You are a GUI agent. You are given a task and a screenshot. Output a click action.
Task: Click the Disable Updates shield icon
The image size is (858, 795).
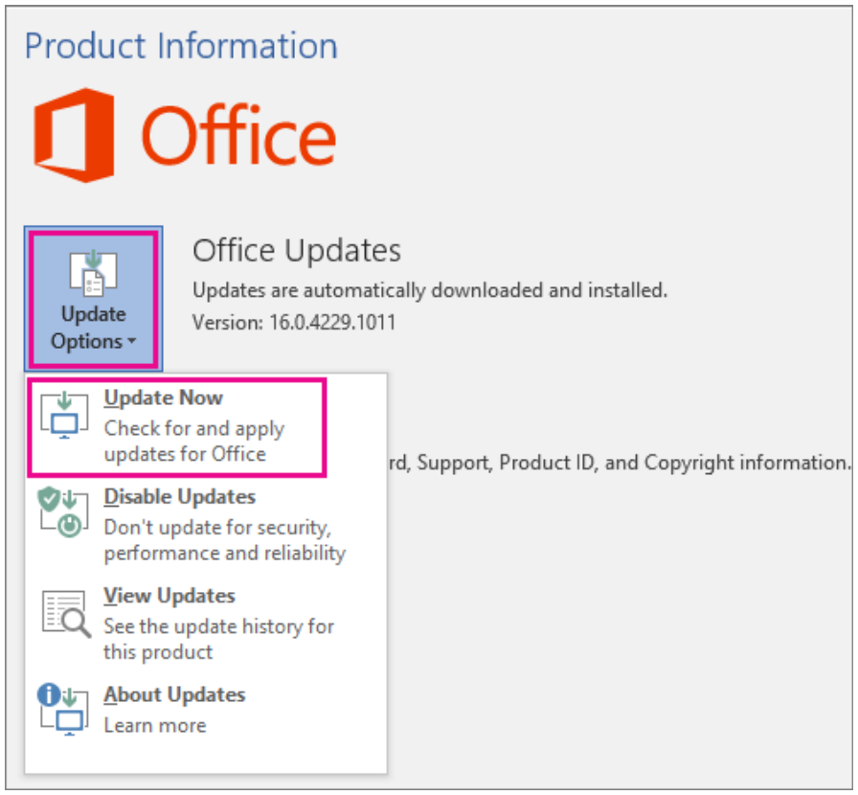[x=62, y=511]
